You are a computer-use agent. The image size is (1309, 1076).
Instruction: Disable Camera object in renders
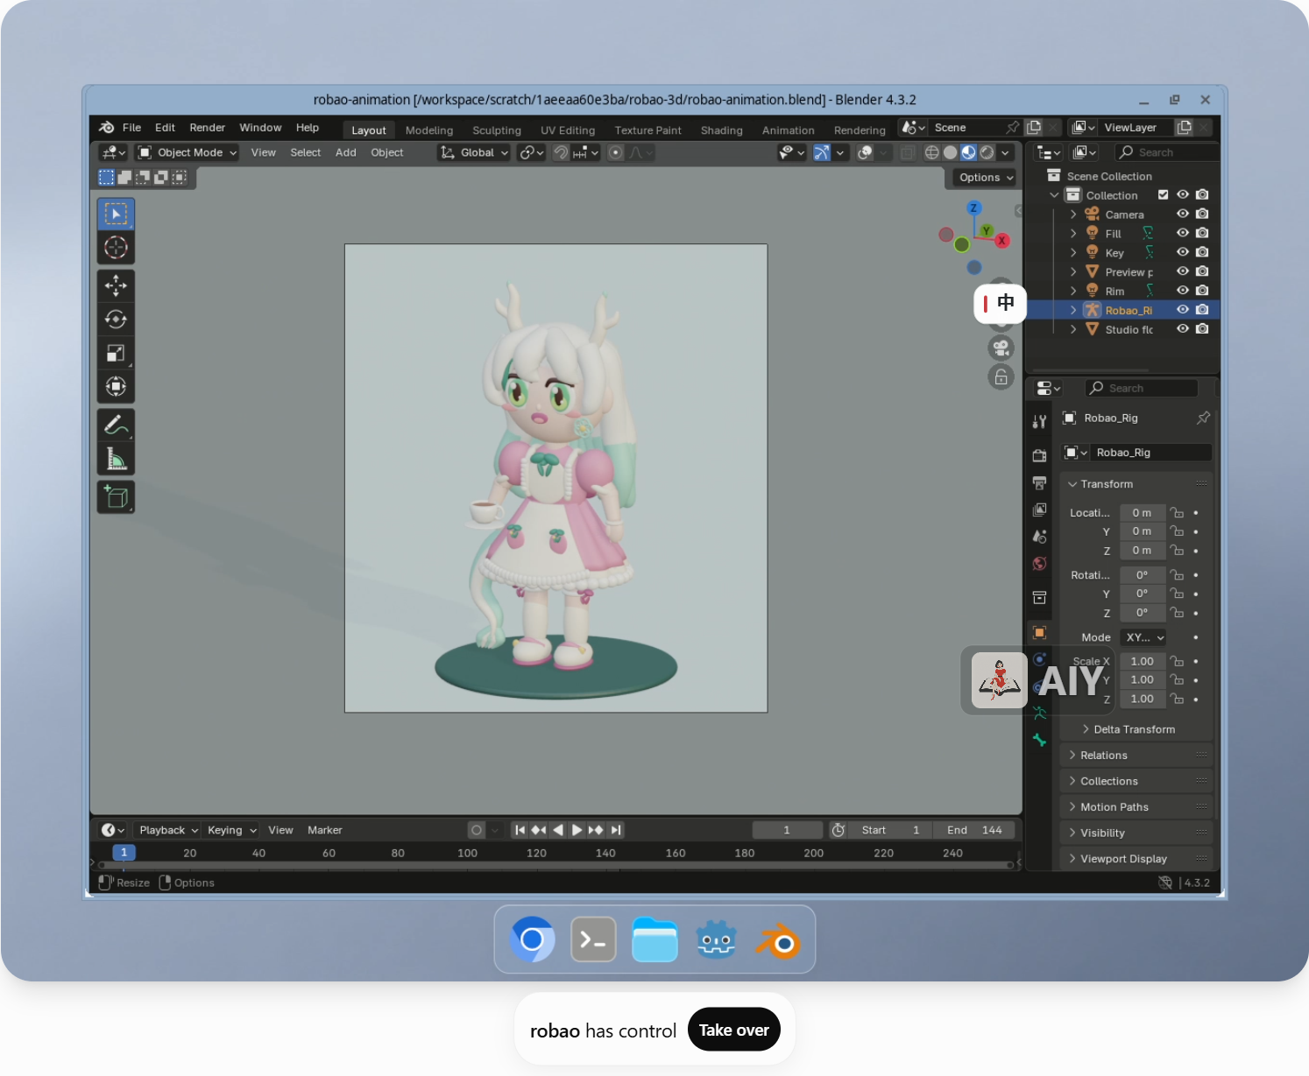click(x=1202, y=214)
